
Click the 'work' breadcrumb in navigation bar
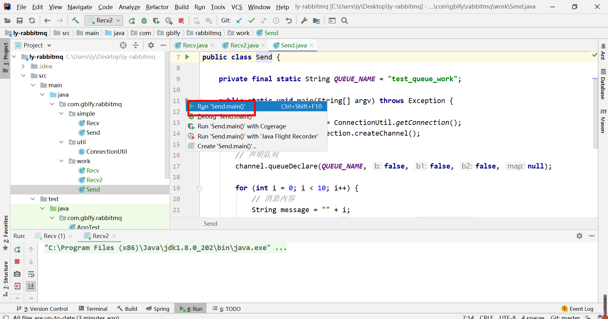pyautogui.click(x=239, y=33)
